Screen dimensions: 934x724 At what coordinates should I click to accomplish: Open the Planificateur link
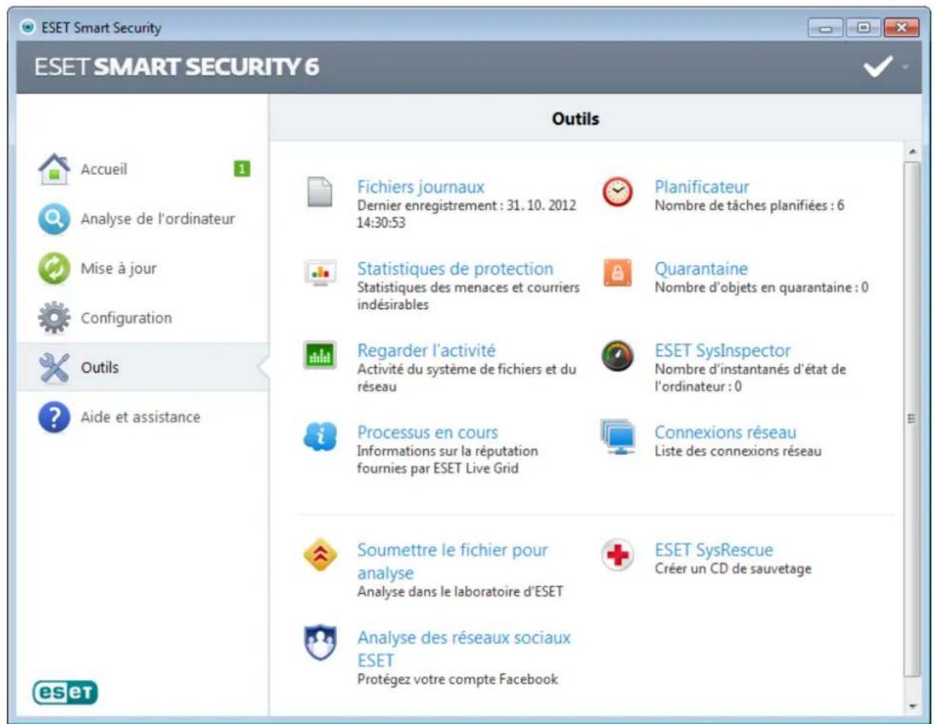pos(702,187)
